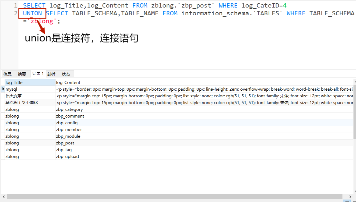Click the vertical scrollbar up arrow
Viewport: 356px width, 202px height.
tap(355, 81)
